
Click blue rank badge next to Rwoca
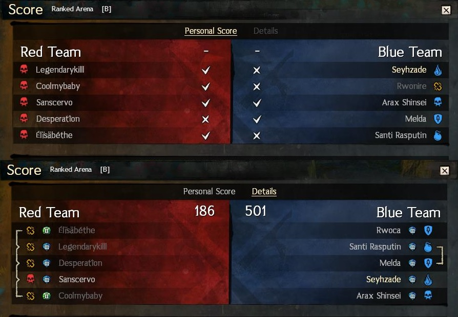pos(412,231)
